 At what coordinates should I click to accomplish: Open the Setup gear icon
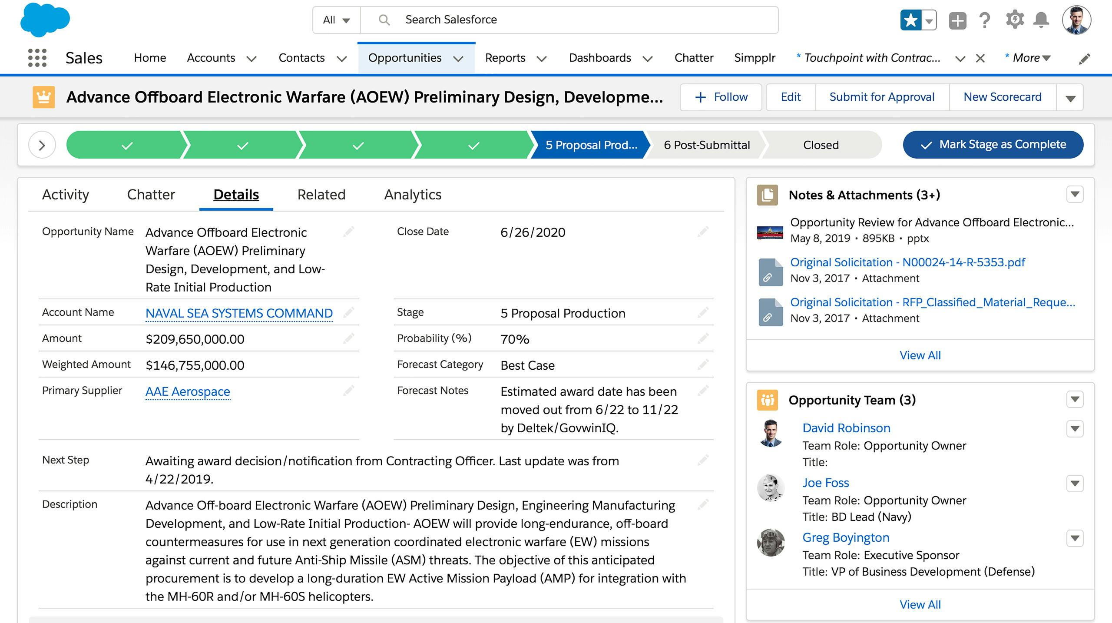[x=1015, y=20]
